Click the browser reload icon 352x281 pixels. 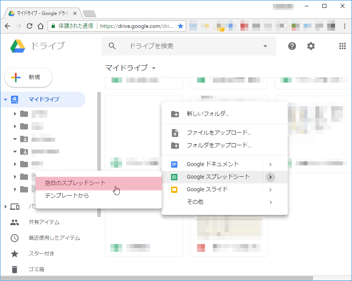tap(30, 26)
